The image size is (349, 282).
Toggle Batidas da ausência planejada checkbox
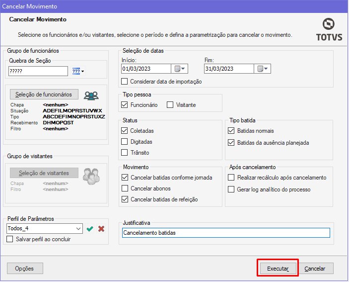pyautogui.click(x=231, y=143)
